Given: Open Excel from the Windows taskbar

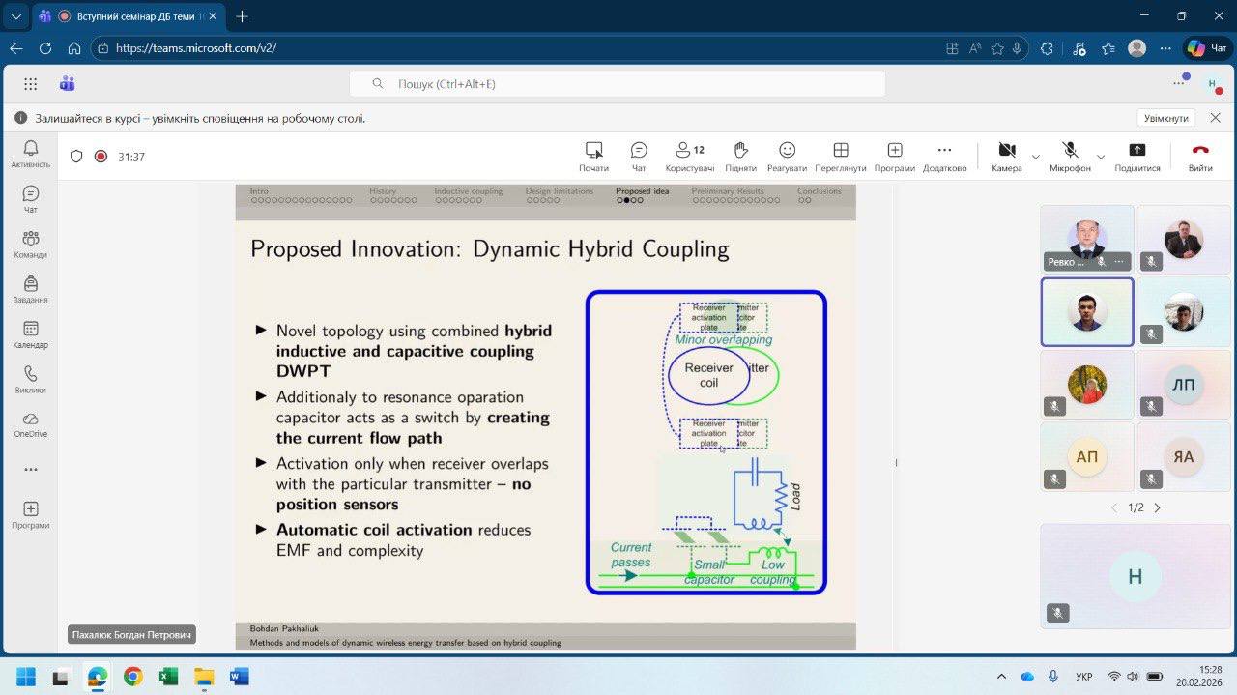Looking at the screenshot, I should pos(168,676).
